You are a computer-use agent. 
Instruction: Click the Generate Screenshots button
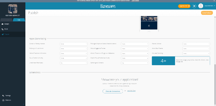pos(113,91)
